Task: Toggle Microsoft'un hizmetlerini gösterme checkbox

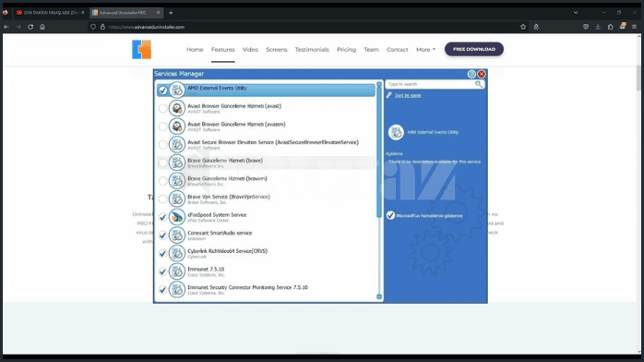Action: (390, 215)
